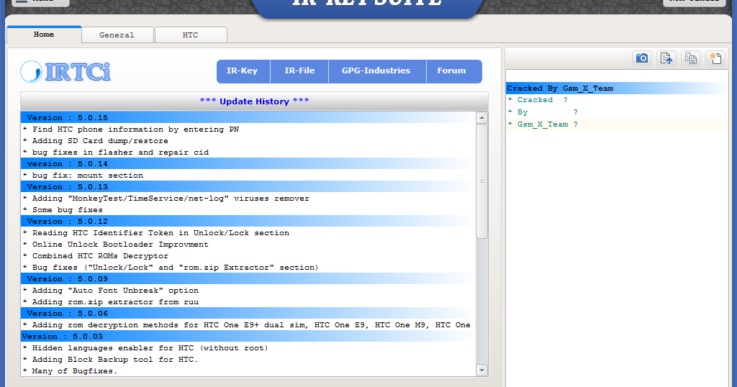This screenshot has width=737, height=387.
Task: Click the copy log icon
Action: 690,58
